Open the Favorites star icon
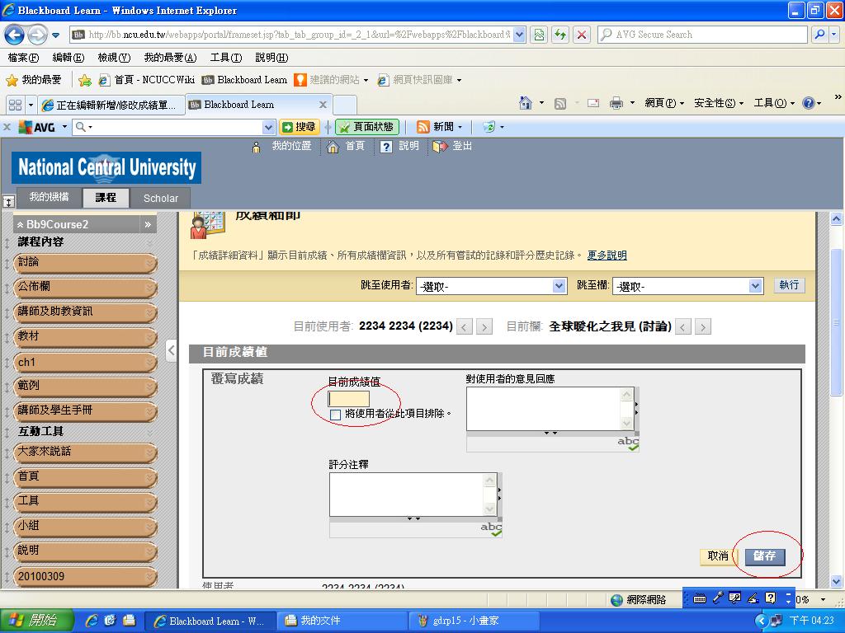Image resolution: width=845 pixels, height=633 pixels. 12,80
